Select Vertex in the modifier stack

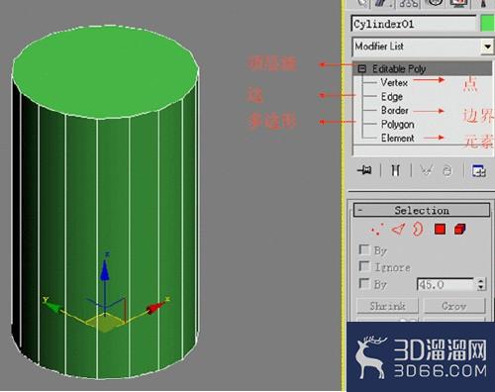pyautogui.click(x=394, y=82)
